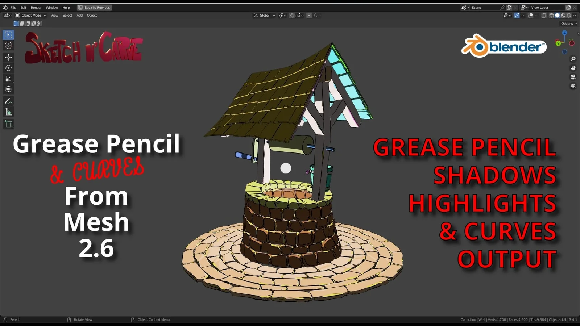
Task: Activate the Annotate tool
Action: (x=8, y=101)
